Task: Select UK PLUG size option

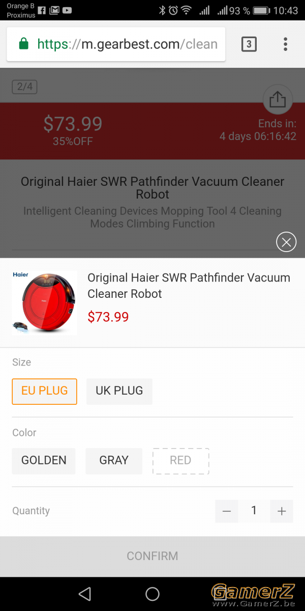Action: click(x=119, y=391)
